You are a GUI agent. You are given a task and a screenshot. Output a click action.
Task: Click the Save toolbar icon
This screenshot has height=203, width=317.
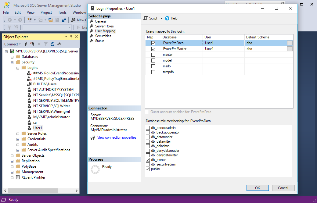pyautogui.click(x=57, y=20)
